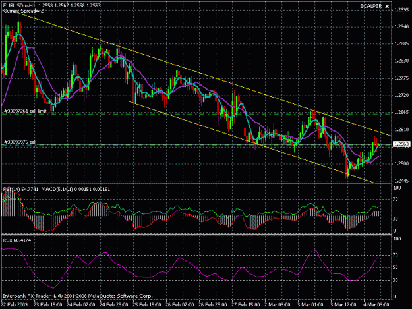Click the 24 Feb 23:00 time label
412x309 pixels.
(114, 305)
